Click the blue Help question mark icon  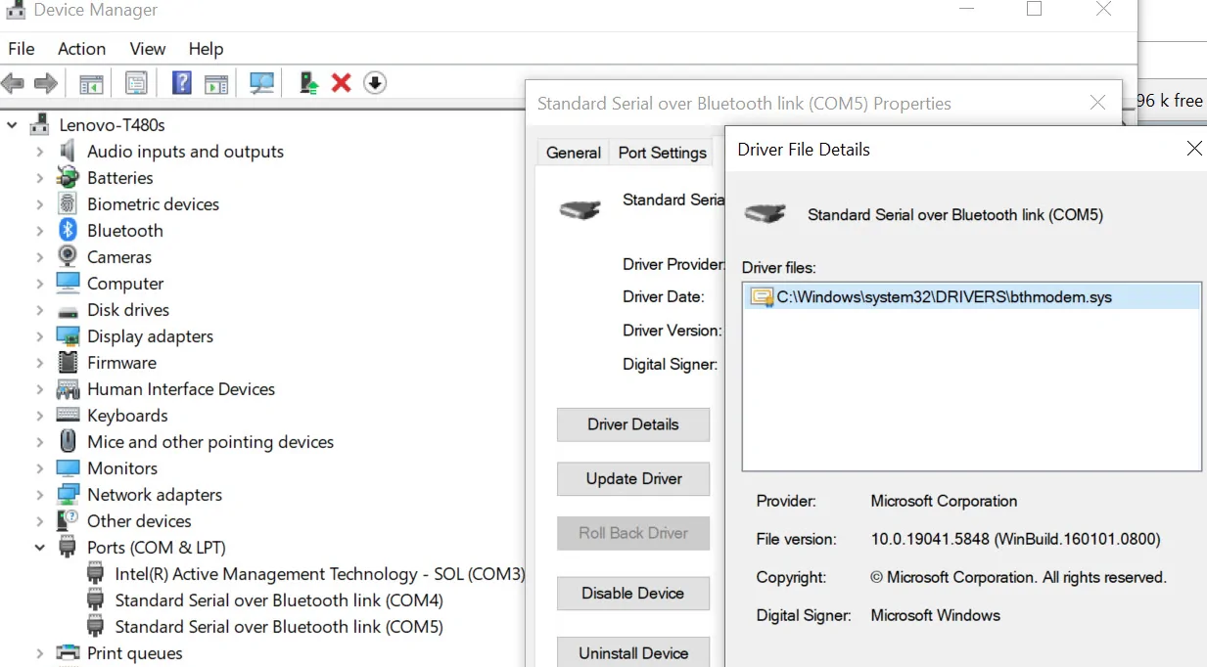tap(181, 83)
